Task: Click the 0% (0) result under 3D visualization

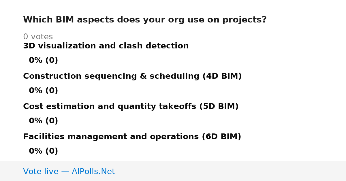Action: pos(44,61)
